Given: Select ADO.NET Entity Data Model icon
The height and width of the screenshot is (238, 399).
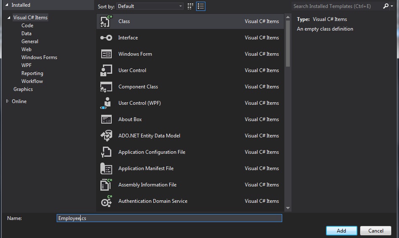Looking at the screenshot, I should point(106,136).
